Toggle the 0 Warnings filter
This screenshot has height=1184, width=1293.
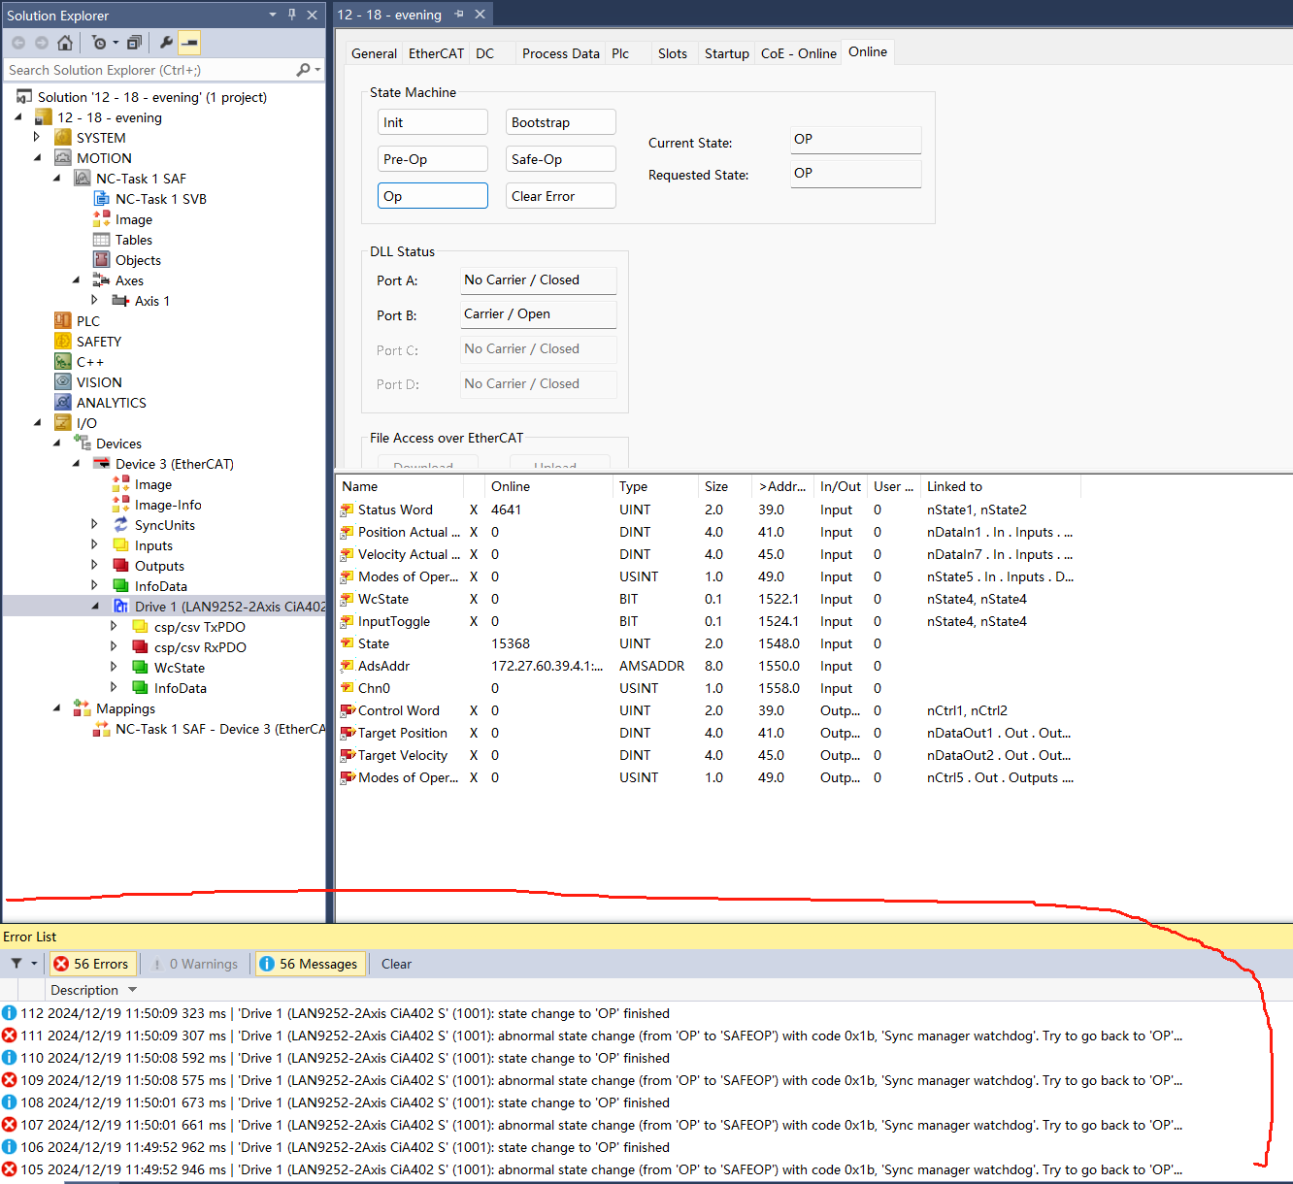(196, 964)
